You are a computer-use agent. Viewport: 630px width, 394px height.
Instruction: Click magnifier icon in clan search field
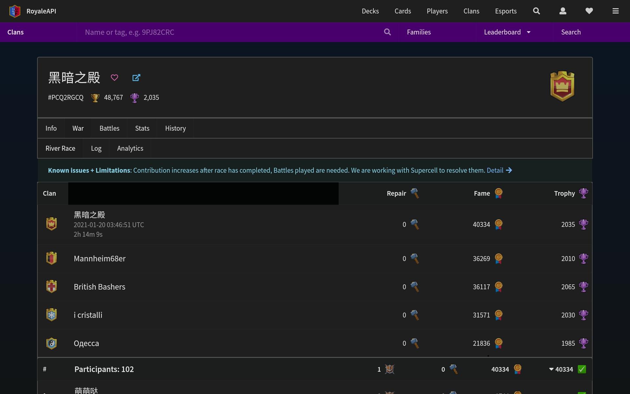[387, 32]
